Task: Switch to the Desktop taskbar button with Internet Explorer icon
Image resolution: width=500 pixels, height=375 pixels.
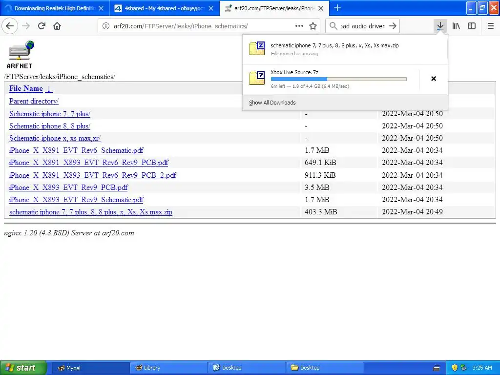Action: (247, 368)
